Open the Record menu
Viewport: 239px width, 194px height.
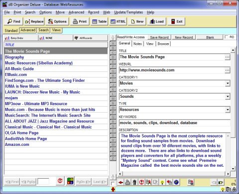coord(94,12)
